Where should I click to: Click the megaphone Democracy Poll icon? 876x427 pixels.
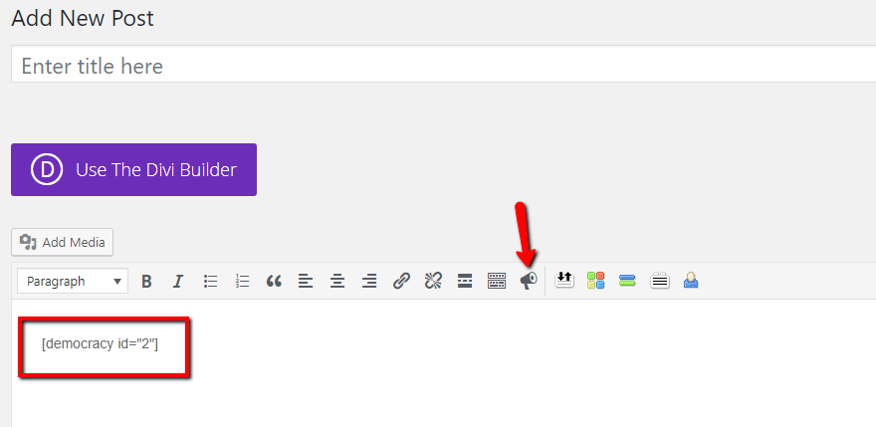coord(528,281)
